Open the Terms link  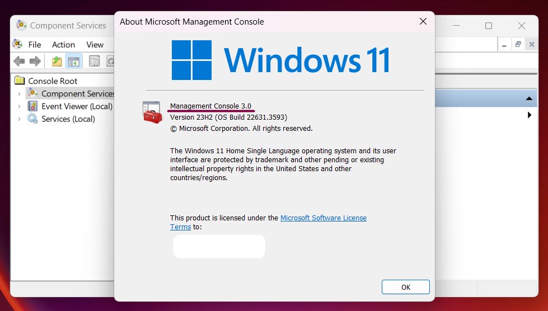(180, 227)
